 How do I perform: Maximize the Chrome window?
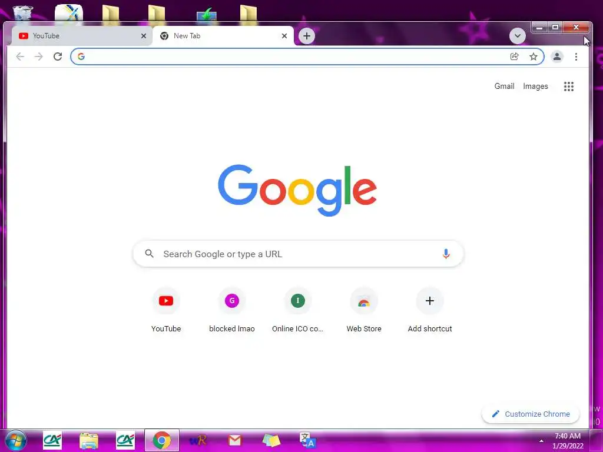point(555,27)
